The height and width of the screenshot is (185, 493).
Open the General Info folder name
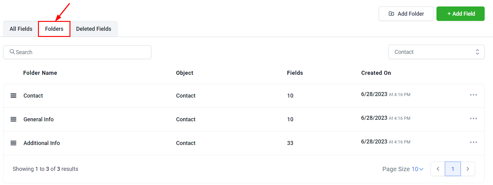pyautogui.click(x=39, y=119)
